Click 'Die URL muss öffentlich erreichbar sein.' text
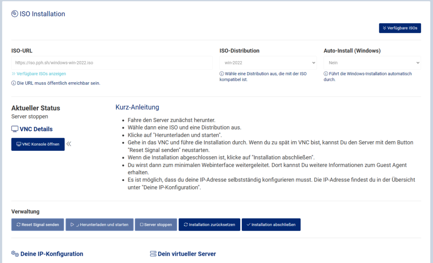Viewport: 433px width, 263px height. [58, 83]
